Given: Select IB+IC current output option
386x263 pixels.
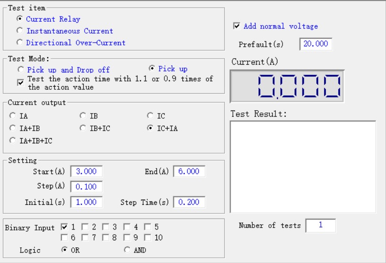Looking at the screenshot, I should (x=83, y=128).
